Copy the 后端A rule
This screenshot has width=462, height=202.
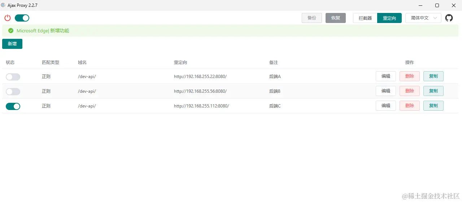tap(433, 76)
